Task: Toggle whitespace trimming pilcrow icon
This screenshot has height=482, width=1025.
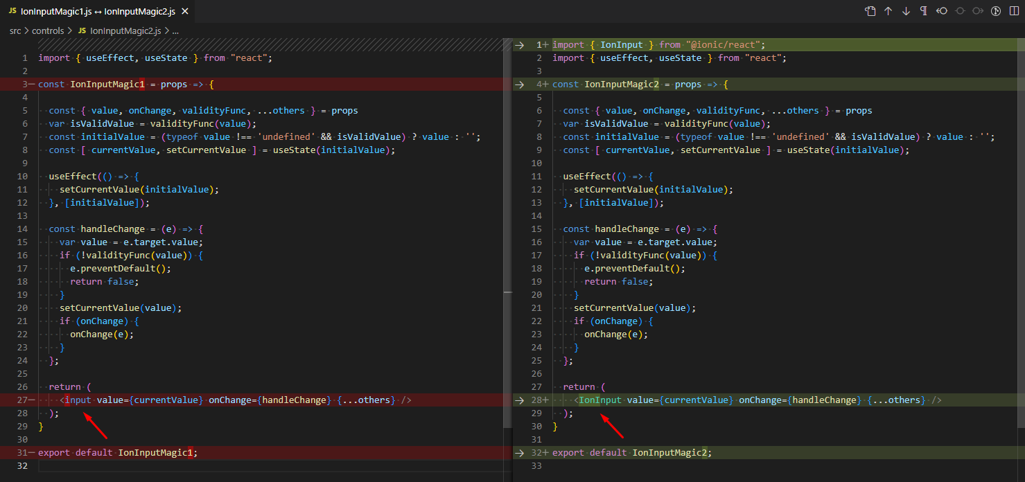Action: coord(924,11)
